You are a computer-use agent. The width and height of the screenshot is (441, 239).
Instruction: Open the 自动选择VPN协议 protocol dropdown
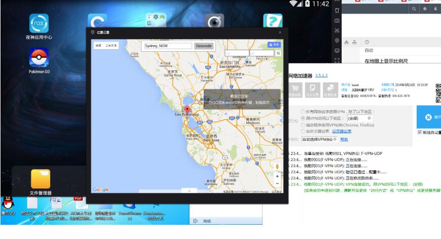[319, 139]
